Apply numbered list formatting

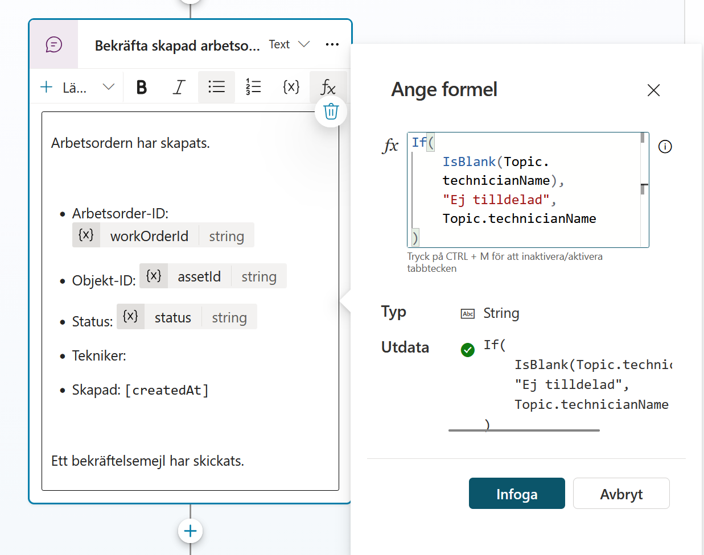point(253,87)
